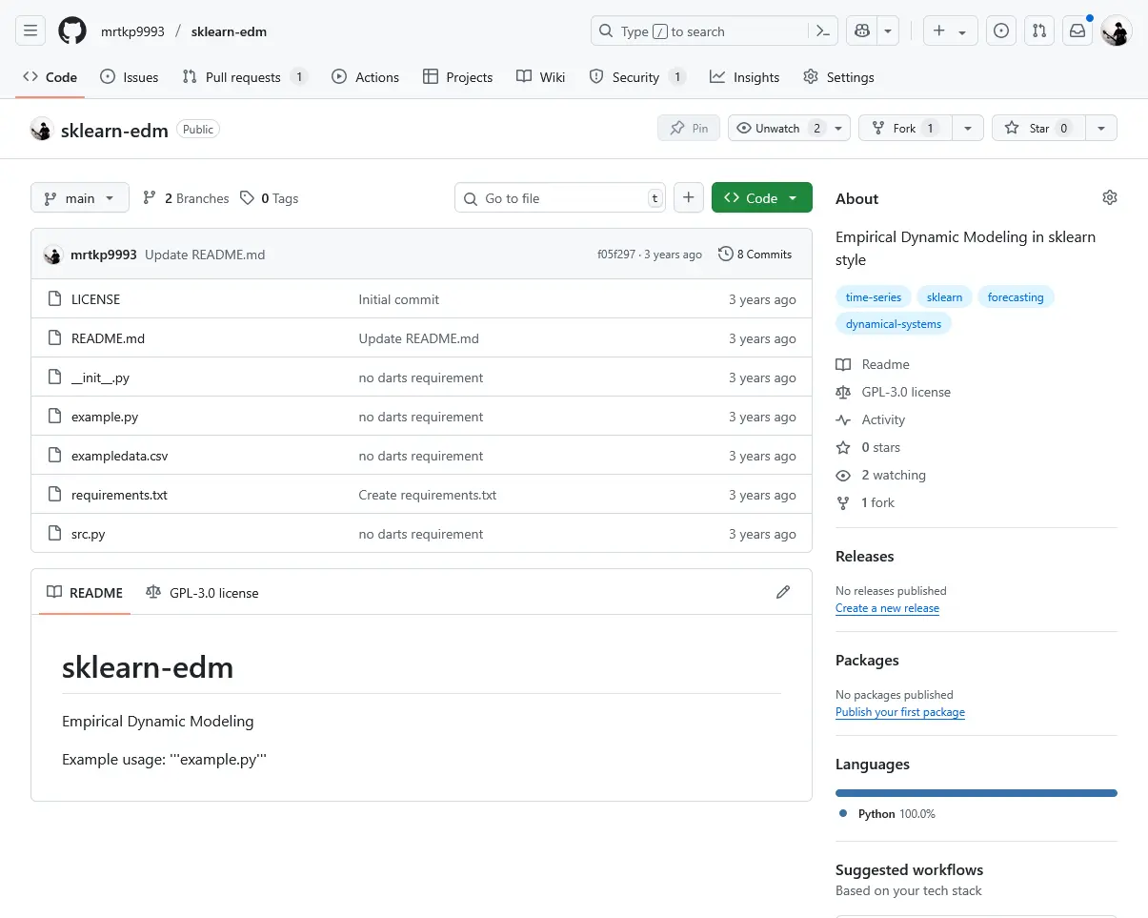Image resolution: width=1148 pixels, height=918 pixels.
Task: Open commit hash f05f297
Action: click(x=615, y=255)
